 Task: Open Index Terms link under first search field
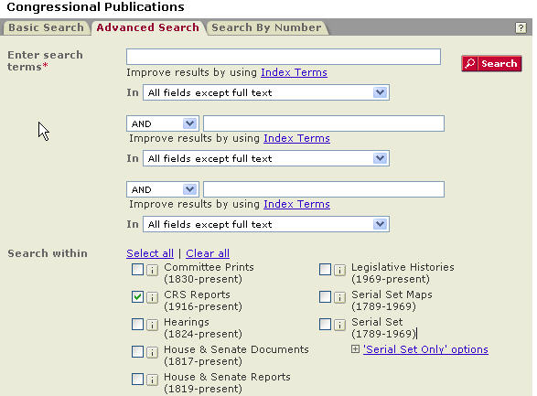[294, 72]
